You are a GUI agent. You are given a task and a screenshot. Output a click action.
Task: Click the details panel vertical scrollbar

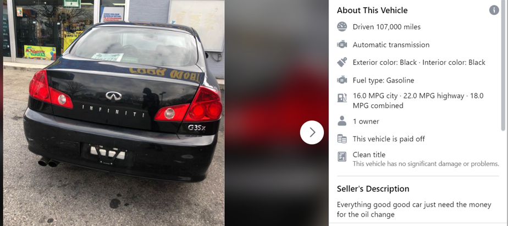click(503, 65)
